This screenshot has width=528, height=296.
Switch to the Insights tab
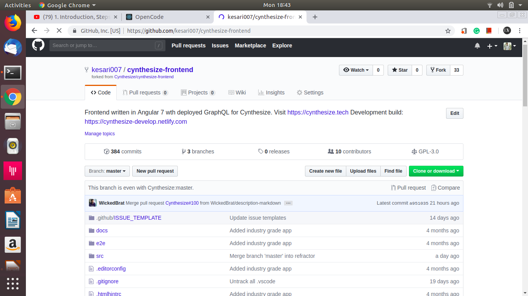click(x=271, y=92)
